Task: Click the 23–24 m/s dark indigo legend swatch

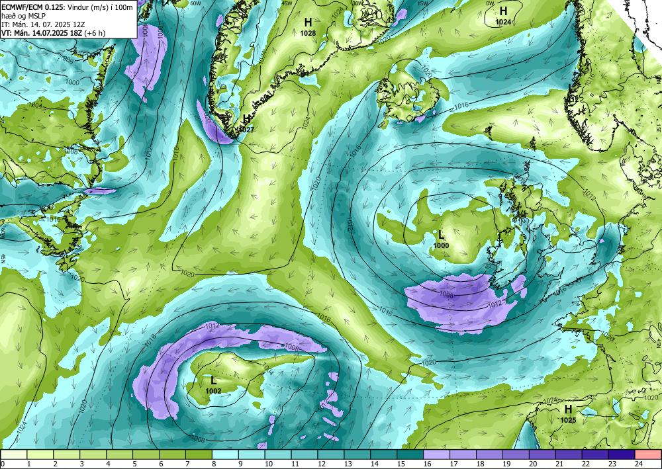Action: click(621, 454)
